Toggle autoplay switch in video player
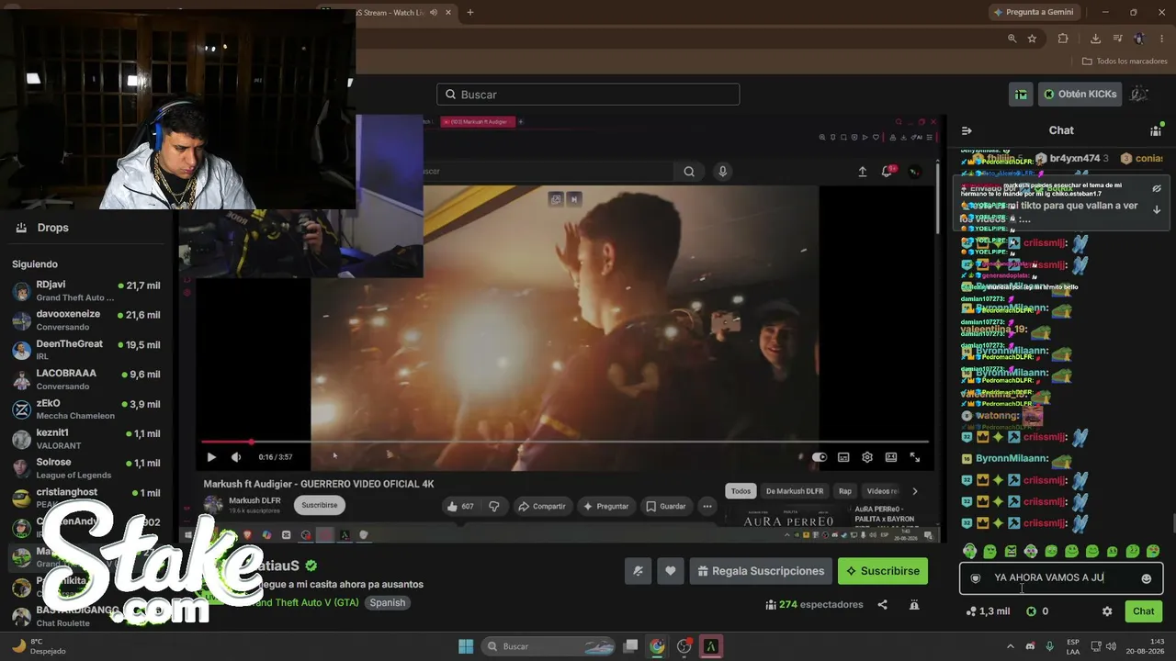 (819, 457)
